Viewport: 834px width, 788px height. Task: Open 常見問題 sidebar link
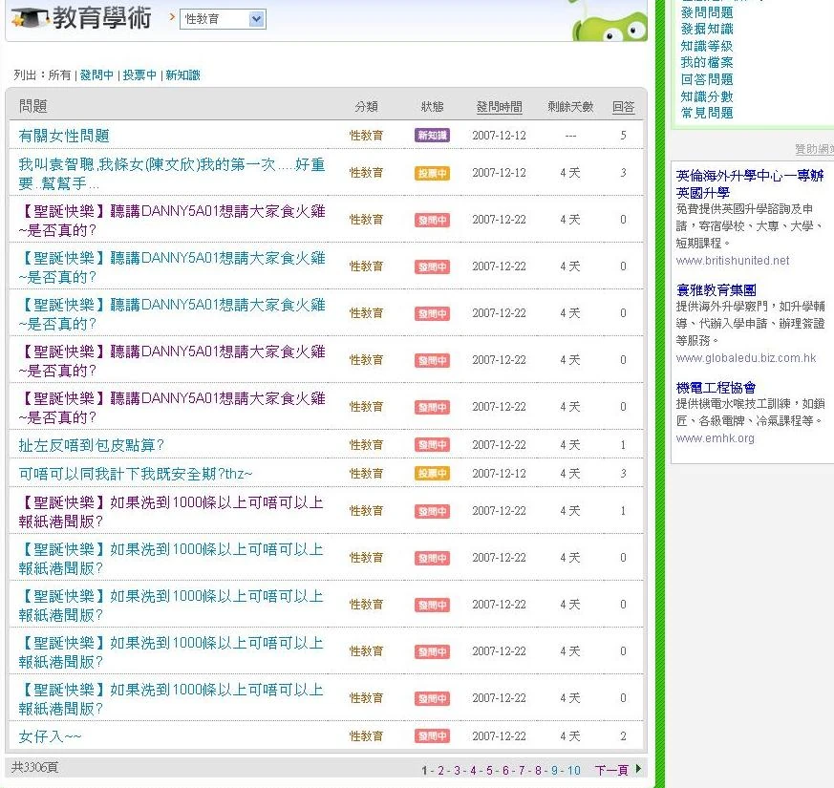707,113
